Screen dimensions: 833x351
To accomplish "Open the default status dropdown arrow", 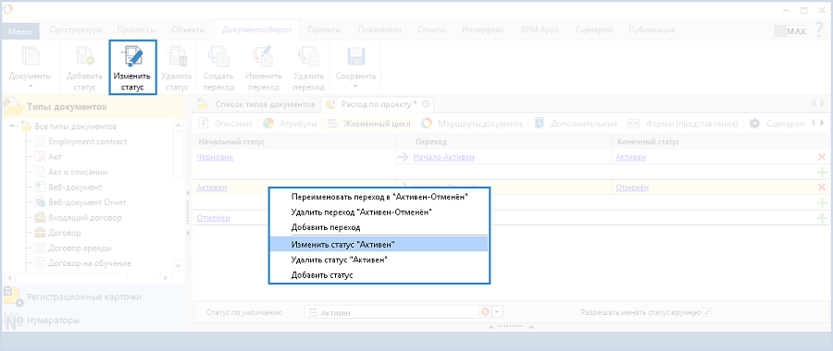I will [497, 312].
